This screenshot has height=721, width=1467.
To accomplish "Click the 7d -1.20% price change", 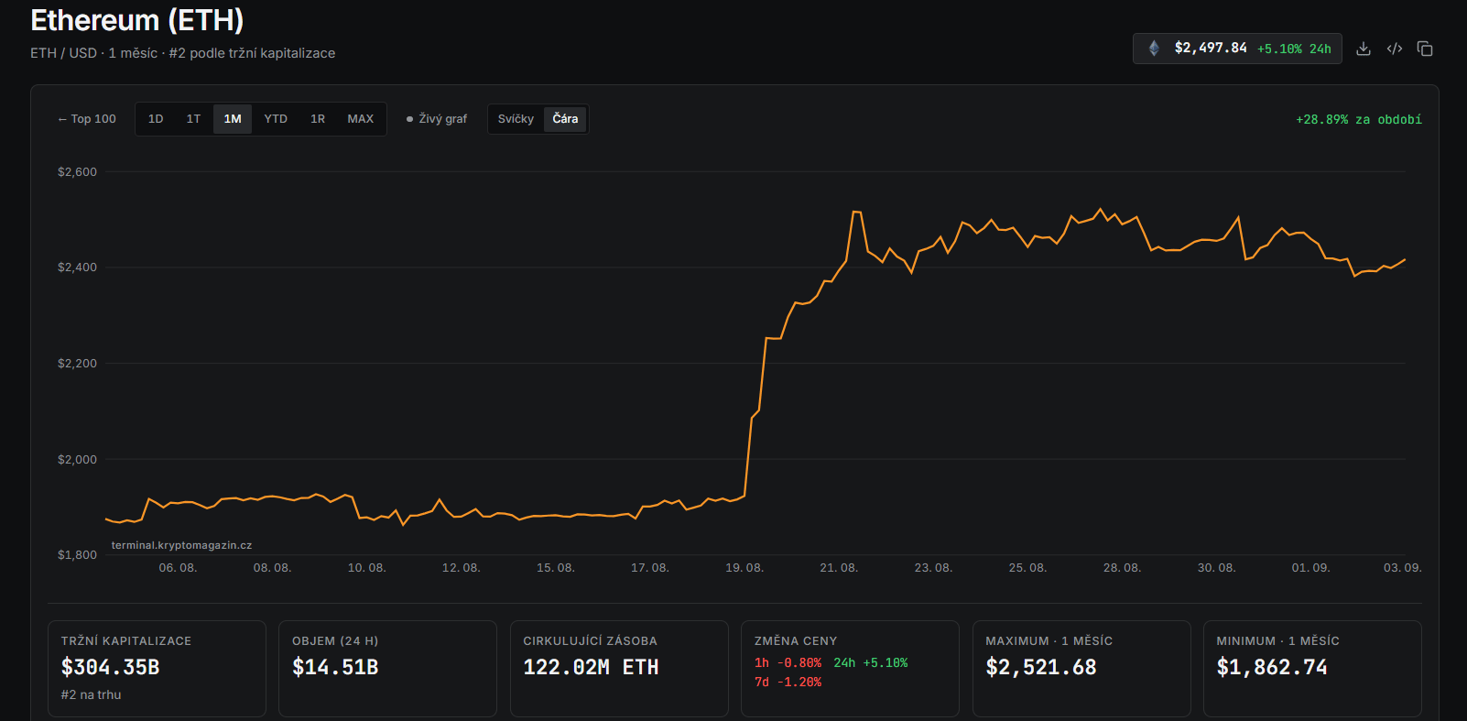I will coord(788,683).
